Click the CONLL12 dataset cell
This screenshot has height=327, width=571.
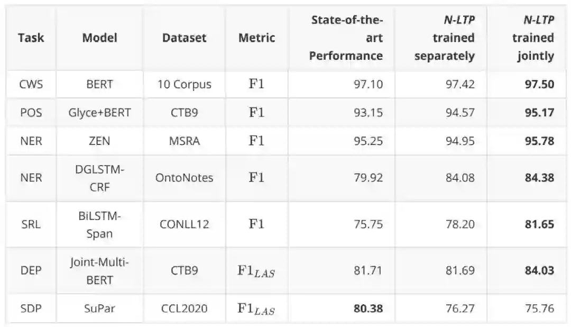click(x=184, y=224)
